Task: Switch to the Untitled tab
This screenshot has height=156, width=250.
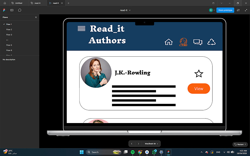Action: [19, 3]
